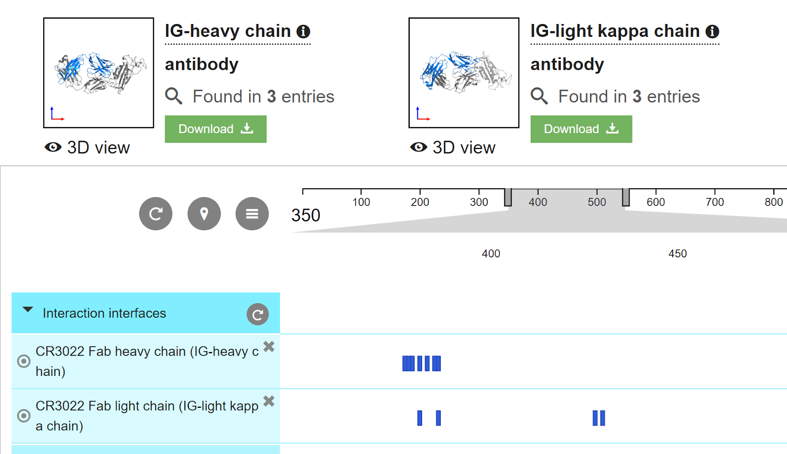Select the CR3022 Fab heavy chain radio
Screen dimensions: 787x454
point(24,361)
